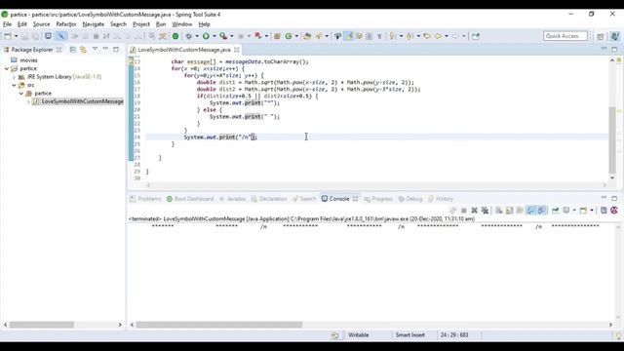
Task: Open the Window menu
Action: [x=182, y=24]
